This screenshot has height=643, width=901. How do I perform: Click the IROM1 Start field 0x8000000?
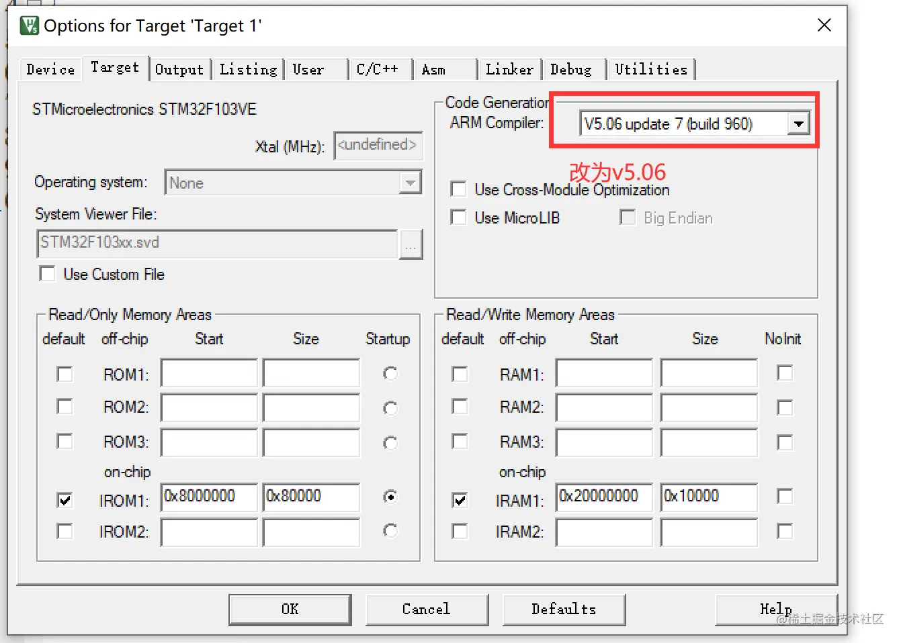click(209, 497)
